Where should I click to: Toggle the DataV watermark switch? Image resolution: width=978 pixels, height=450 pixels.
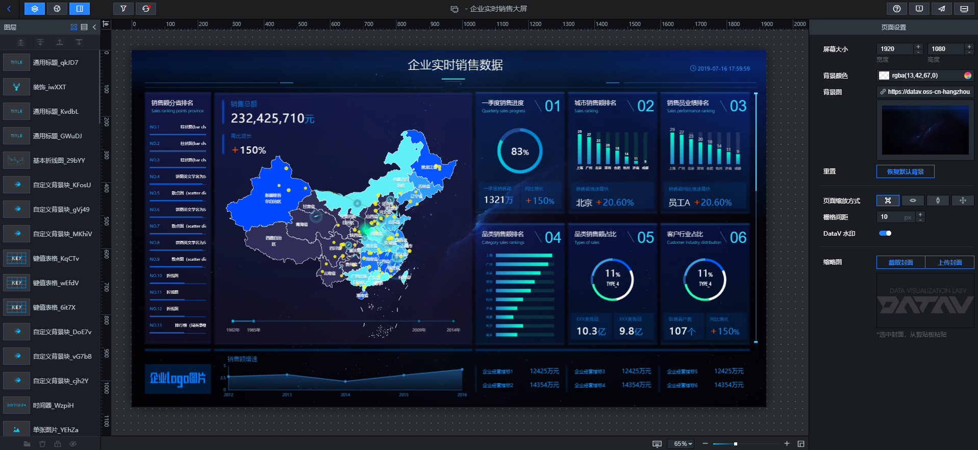(x=885, y=233)
